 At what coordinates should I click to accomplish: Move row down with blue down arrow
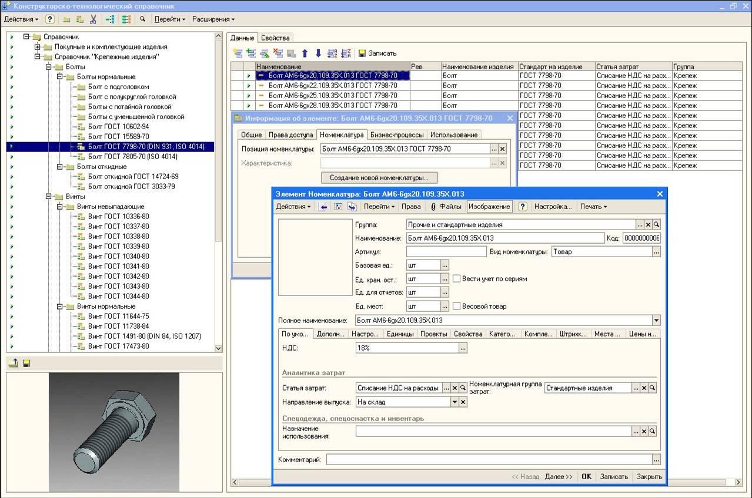[318, 53]
